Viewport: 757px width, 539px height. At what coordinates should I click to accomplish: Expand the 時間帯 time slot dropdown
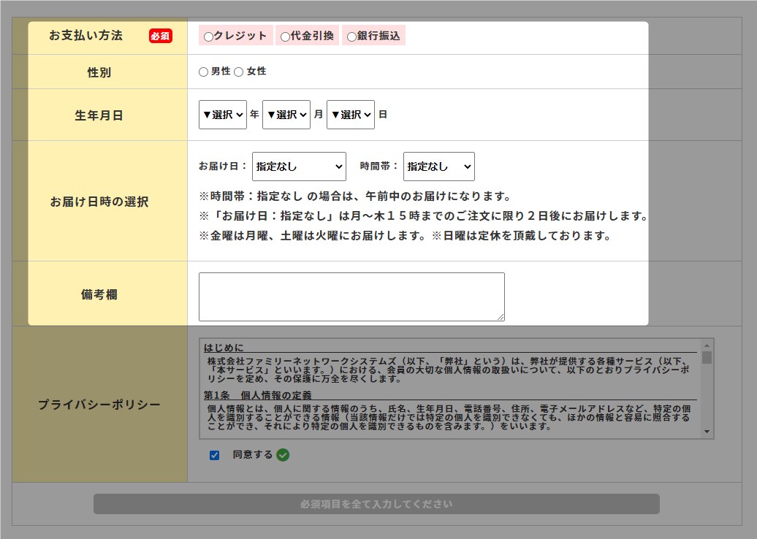439,167
